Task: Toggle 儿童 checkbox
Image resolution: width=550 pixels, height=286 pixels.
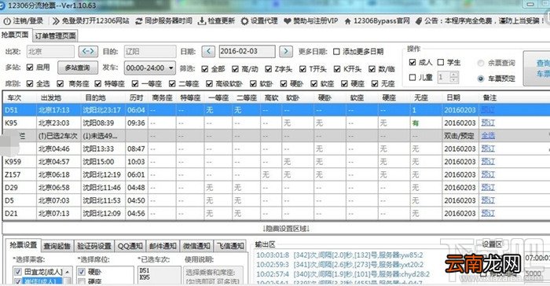Action: [412, 77]
